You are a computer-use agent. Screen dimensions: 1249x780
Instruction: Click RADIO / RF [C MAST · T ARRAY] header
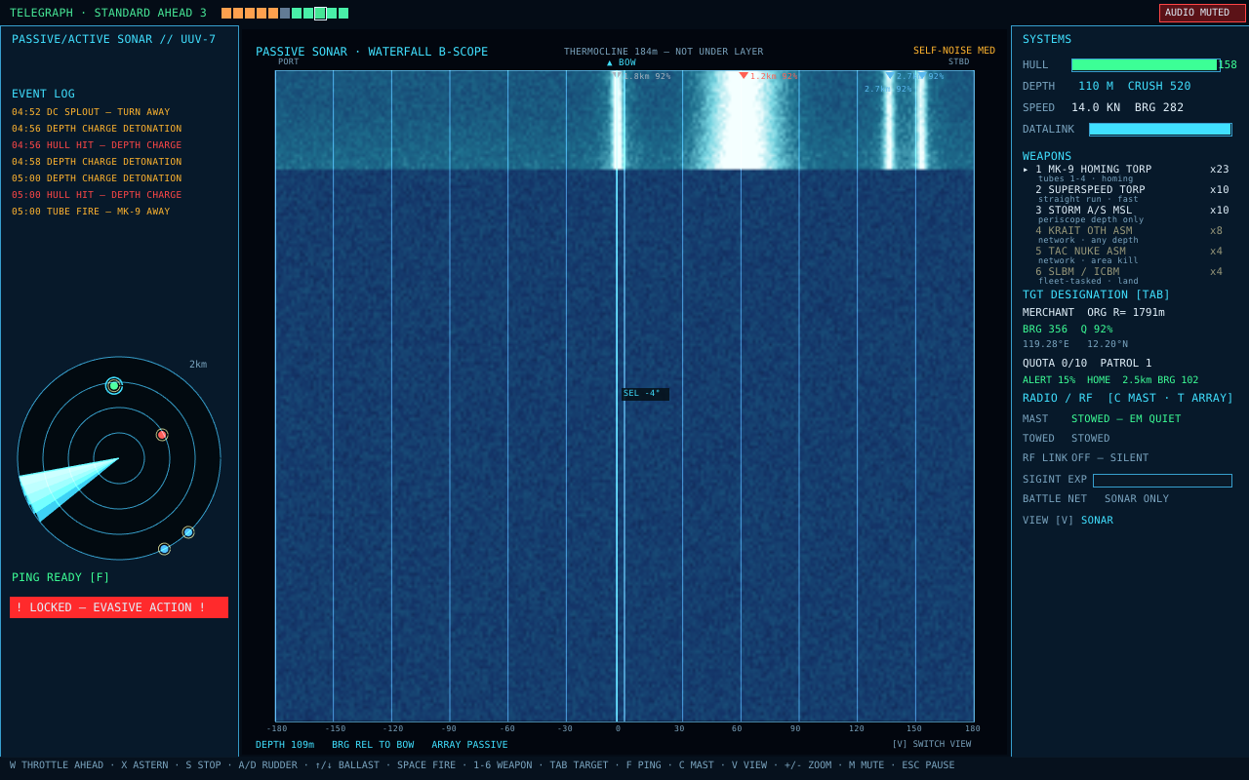(1128, 398)
